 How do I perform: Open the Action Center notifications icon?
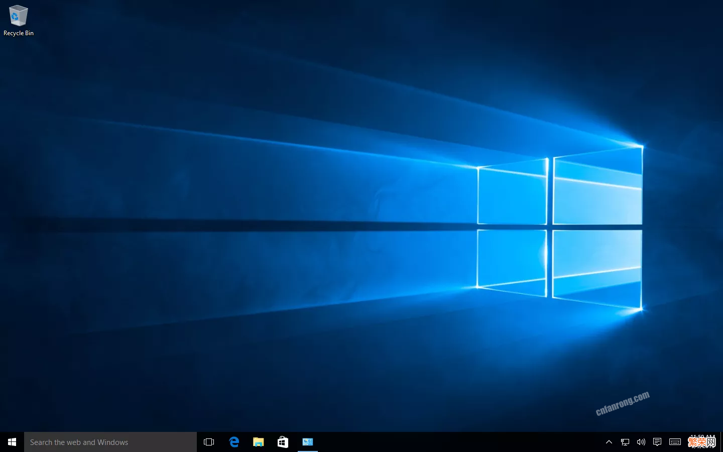coord(657,442)
